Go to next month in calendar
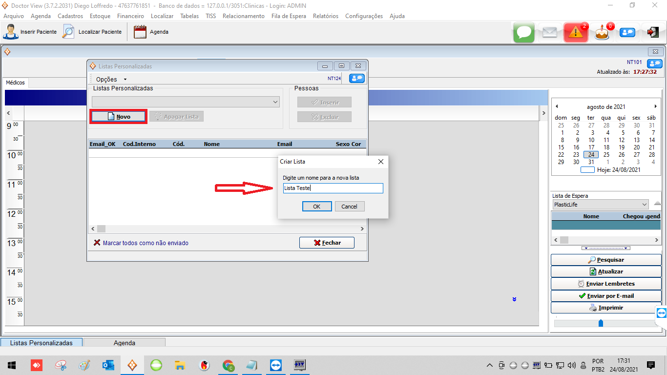Screen dimensions: 667x375 (655, 106)
